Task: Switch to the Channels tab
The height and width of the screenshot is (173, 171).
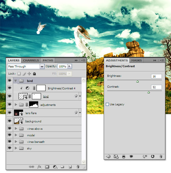Action: click(x=31, y=60)
